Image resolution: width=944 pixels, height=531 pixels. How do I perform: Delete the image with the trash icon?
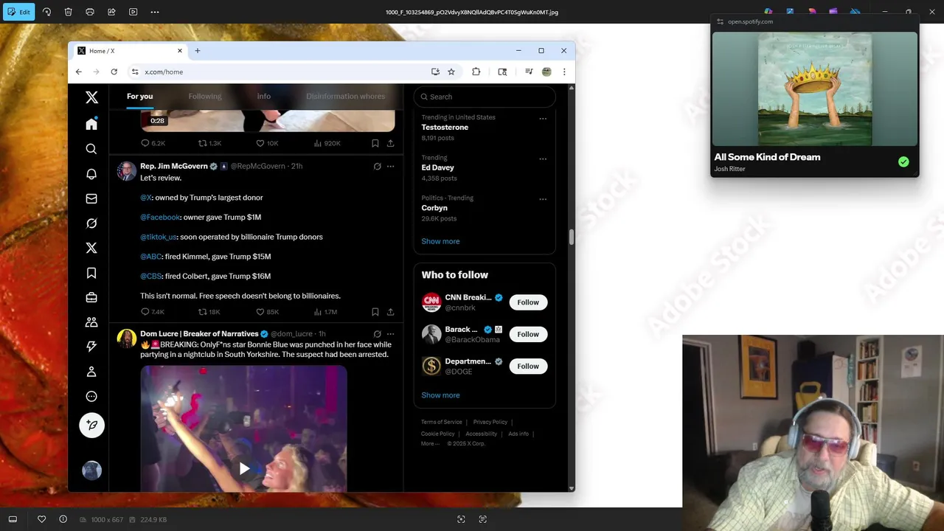(x=68, y=12)
